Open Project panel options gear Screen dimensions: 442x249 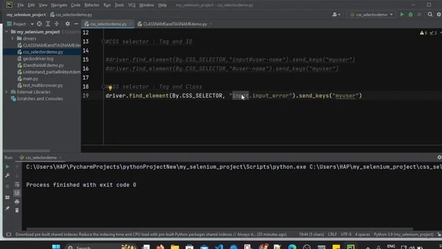[68, 24]
